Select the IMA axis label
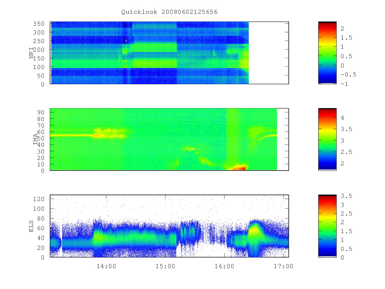The image size is (385, 289). pyautogui.click(x=36, y=139)
